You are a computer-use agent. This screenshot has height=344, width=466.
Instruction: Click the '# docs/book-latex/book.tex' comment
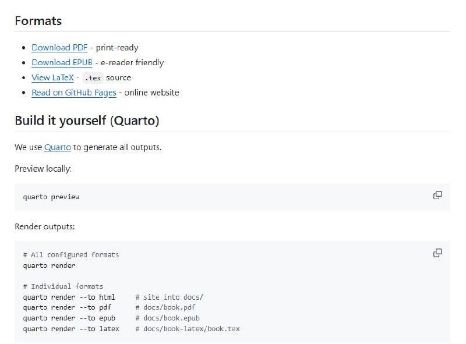188,328
